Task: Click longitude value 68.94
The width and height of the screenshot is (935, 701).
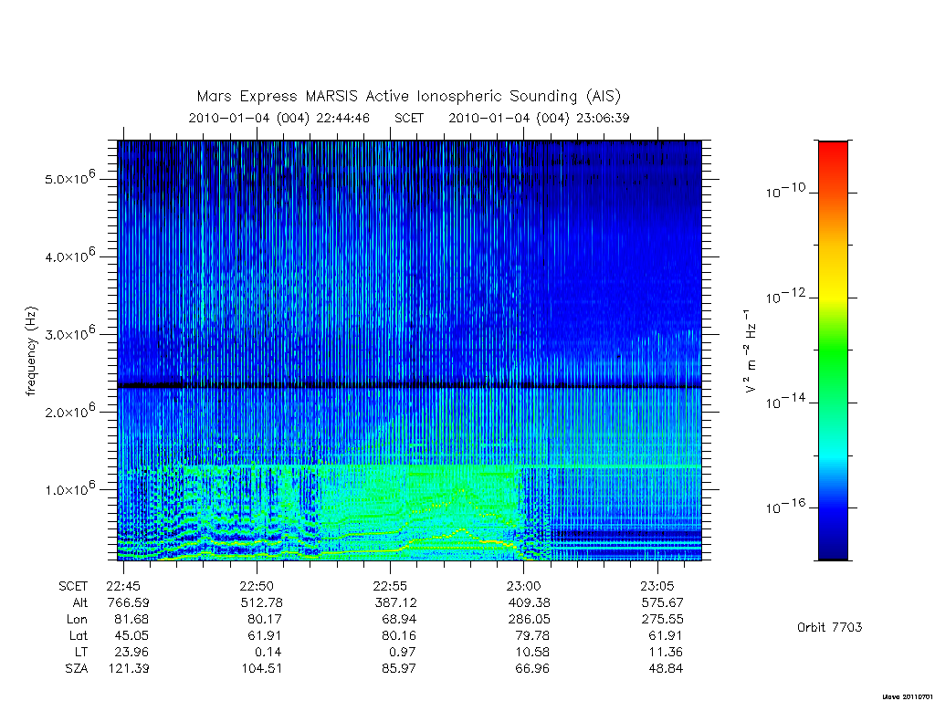Action: click(x=398, y=620)
